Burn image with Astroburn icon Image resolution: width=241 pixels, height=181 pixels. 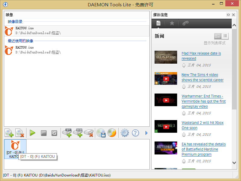tap(112, 133)
